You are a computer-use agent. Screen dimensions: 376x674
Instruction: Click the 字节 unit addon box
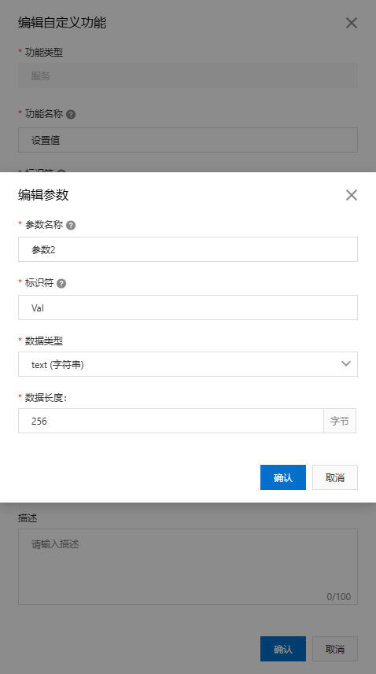340,421
